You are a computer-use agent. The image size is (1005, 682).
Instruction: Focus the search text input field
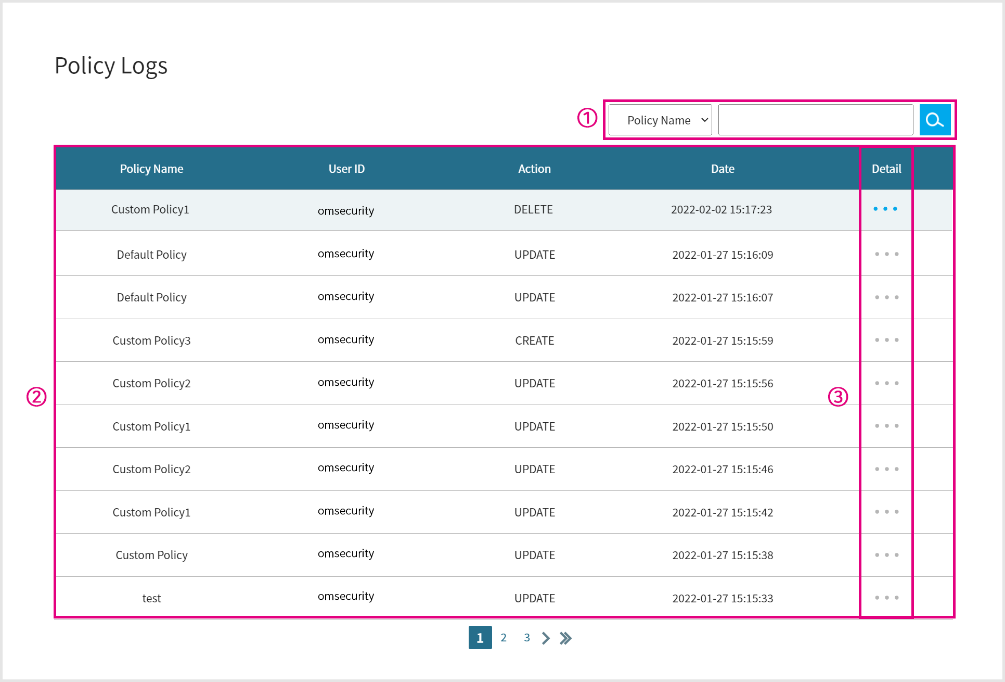pyautogui.click(x=815, y=120)
